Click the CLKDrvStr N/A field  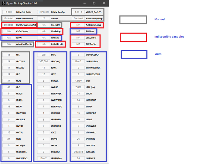(x=78, y=38)
